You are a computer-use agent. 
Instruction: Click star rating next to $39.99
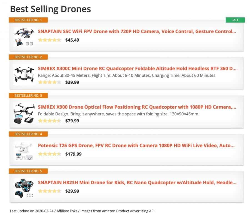(x=50, y=82)
